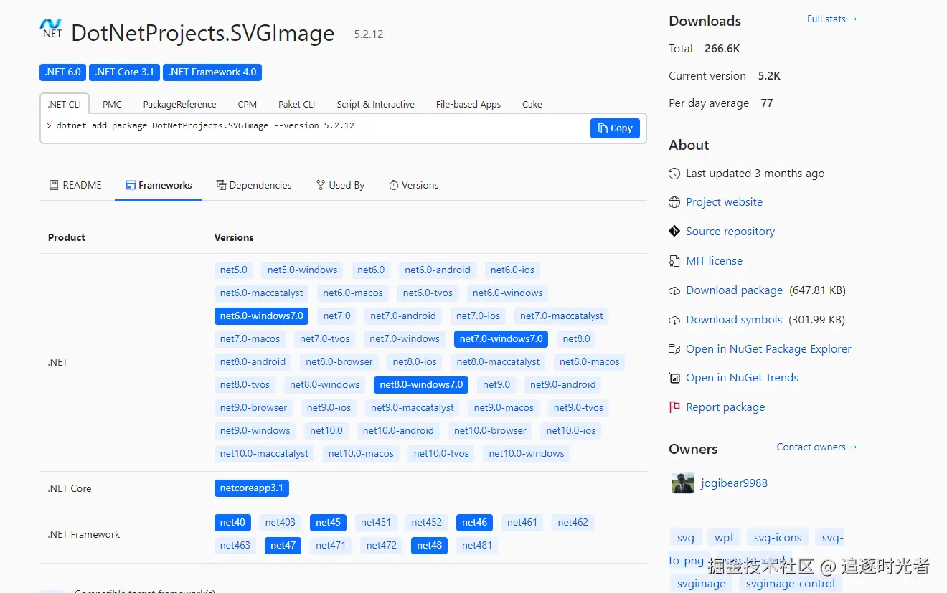The width and height of the screenshot is (947, 593).
Task: Click the net6.0-android framework chip
Action: 438,270
